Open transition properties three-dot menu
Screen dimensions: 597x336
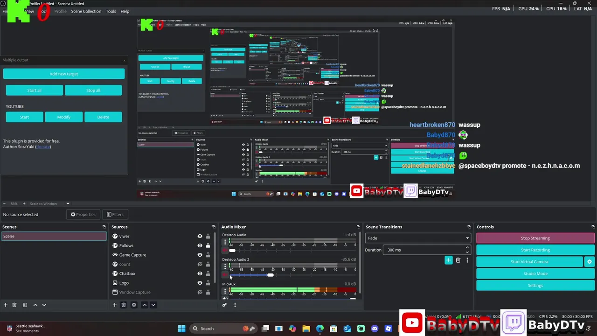coord(467,260)
